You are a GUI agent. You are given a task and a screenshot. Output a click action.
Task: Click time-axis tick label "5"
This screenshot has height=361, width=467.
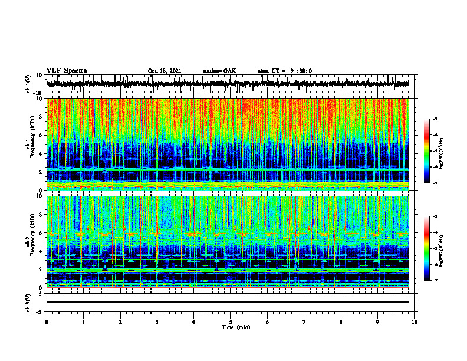point(231,322)
